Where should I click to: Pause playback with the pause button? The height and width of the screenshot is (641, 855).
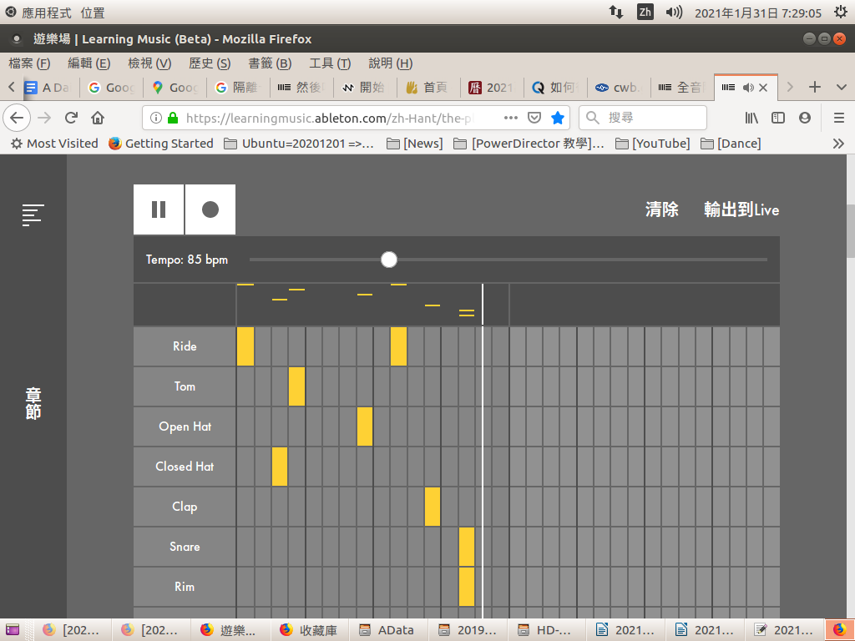(159, 209)
